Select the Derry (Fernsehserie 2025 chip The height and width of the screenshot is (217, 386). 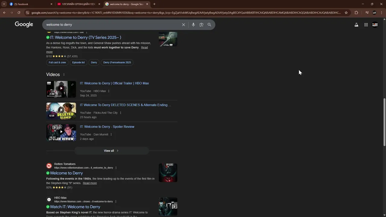point(117,62)
